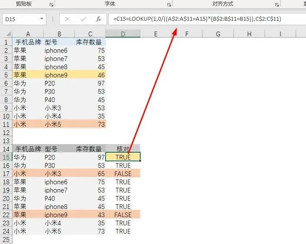The height and width of the screenshot is (244, 306).
Task: Open Insert Function fx dialog
Action: click(99, 19)
